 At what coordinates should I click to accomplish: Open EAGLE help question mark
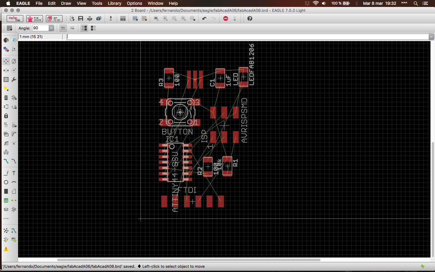tap(250, 19)
